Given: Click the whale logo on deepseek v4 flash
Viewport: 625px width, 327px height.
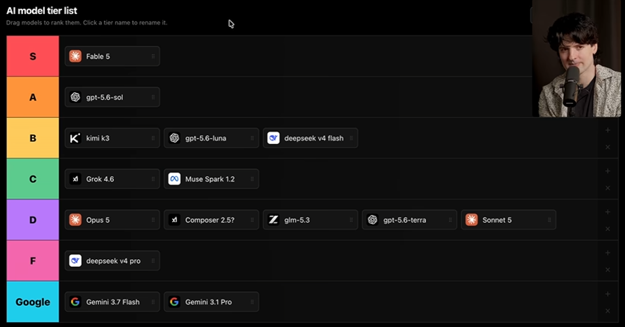Looking at the screenshot, I should (273, 138).
